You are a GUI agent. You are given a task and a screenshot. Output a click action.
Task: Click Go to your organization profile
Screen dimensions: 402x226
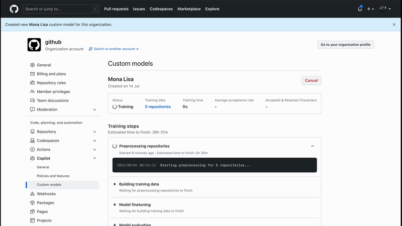click(x=345, y=45)
